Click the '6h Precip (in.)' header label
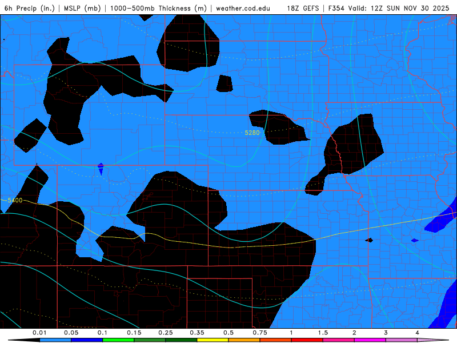Viewport: 457px width, 343px height. point(30,8)
